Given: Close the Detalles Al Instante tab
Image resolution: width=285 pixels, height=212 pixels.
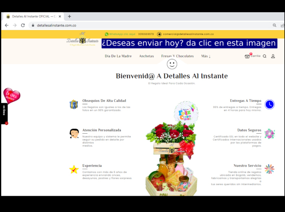Looking at the screenshot, I should 60,16.
